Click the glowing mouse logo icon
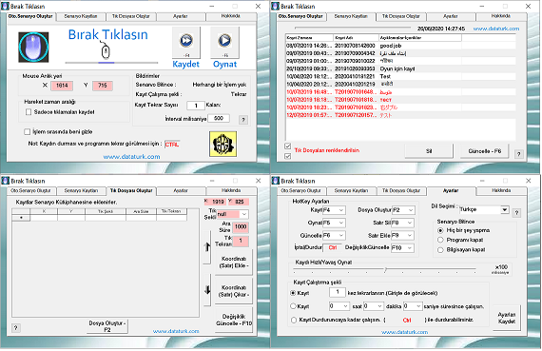 click(x=33, y=47)
